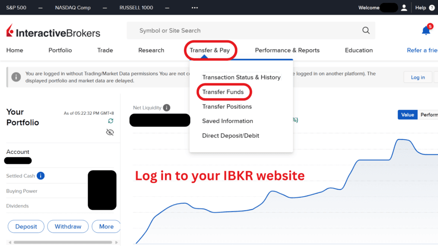Image resolution: width=438 pixels, height=246 pixels.
Task: Open site search with the magnifier icon
Action: (x=366, y=30)
